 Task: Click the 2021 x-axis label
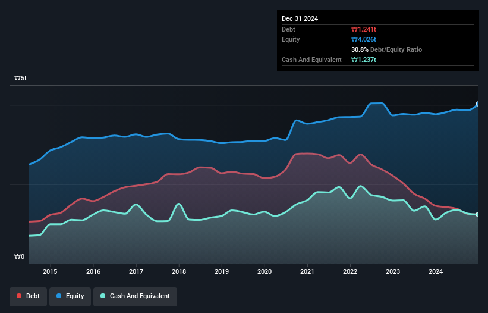(307, 271)
